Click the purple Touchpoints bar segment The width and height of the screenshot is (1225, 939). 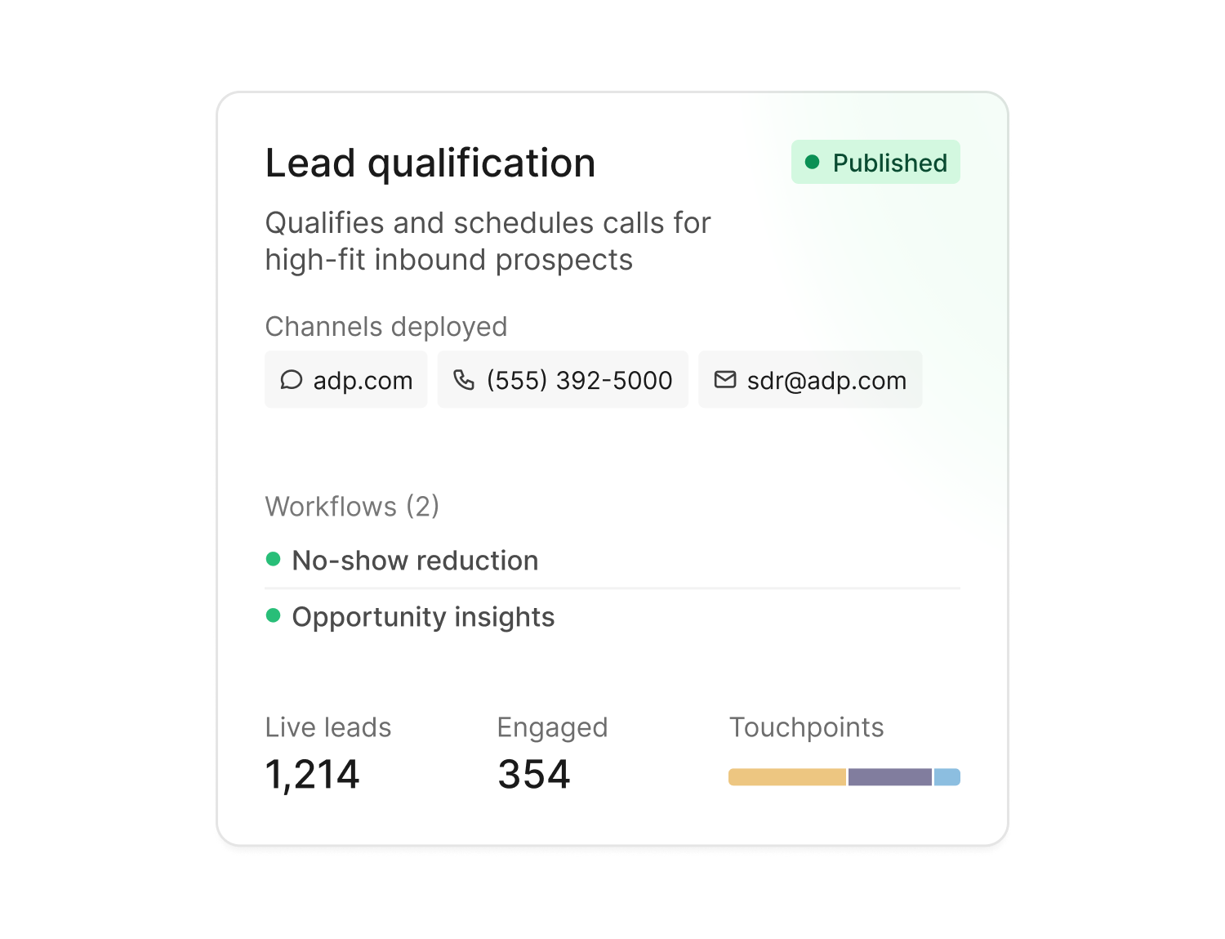coord(889,777)
